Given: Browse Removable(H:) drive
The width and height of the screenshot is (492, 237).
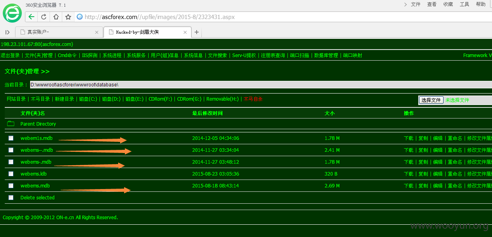Looking at the screenshot, I should coord(223,99).
